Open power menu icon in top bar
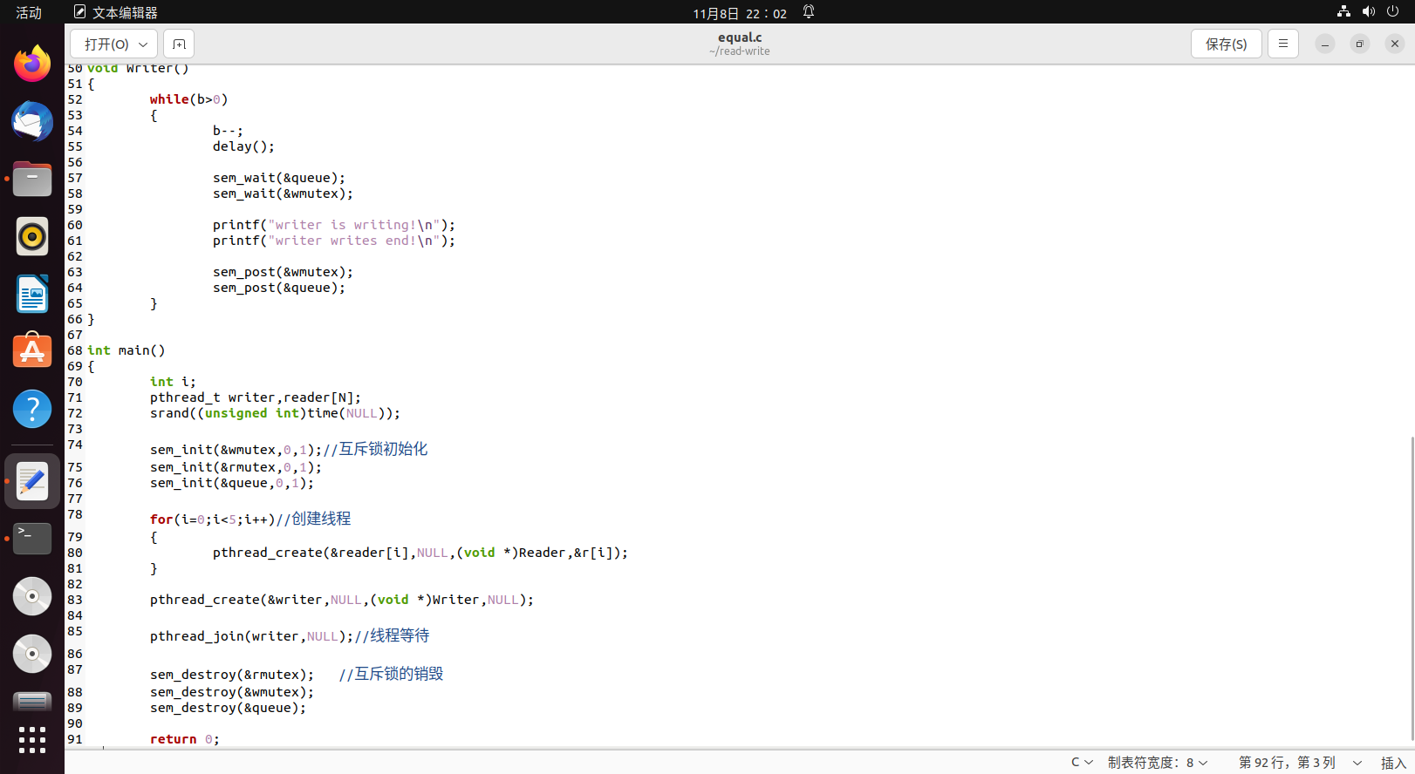1415x774 pixels. click(x=1392, y=12)
